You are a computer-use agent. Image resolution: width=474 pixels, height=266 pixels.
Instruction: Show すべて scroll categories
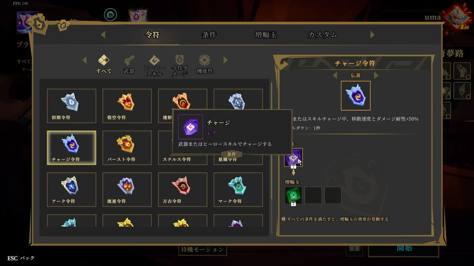point(104,64)
